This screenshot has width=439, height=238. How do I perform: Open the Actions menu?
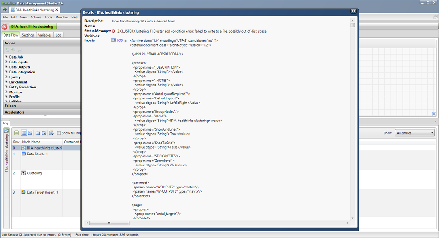(x=36, y=17)
